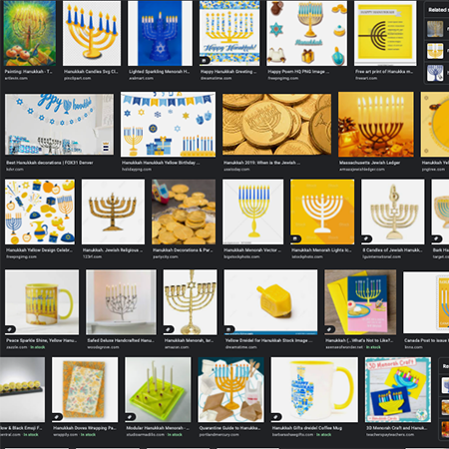Click 'pinclipart.com' source text
The width and height of the screenshot is (449, 449).
pos(77,78)
